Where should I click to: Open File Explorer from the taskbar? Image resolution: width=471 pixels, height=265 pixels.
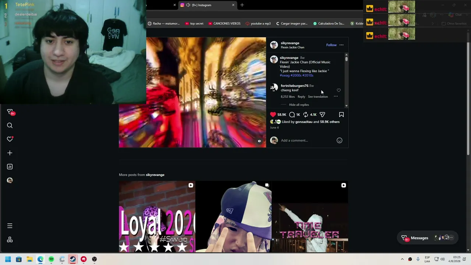pyautogui.click(x=29, y=259)
